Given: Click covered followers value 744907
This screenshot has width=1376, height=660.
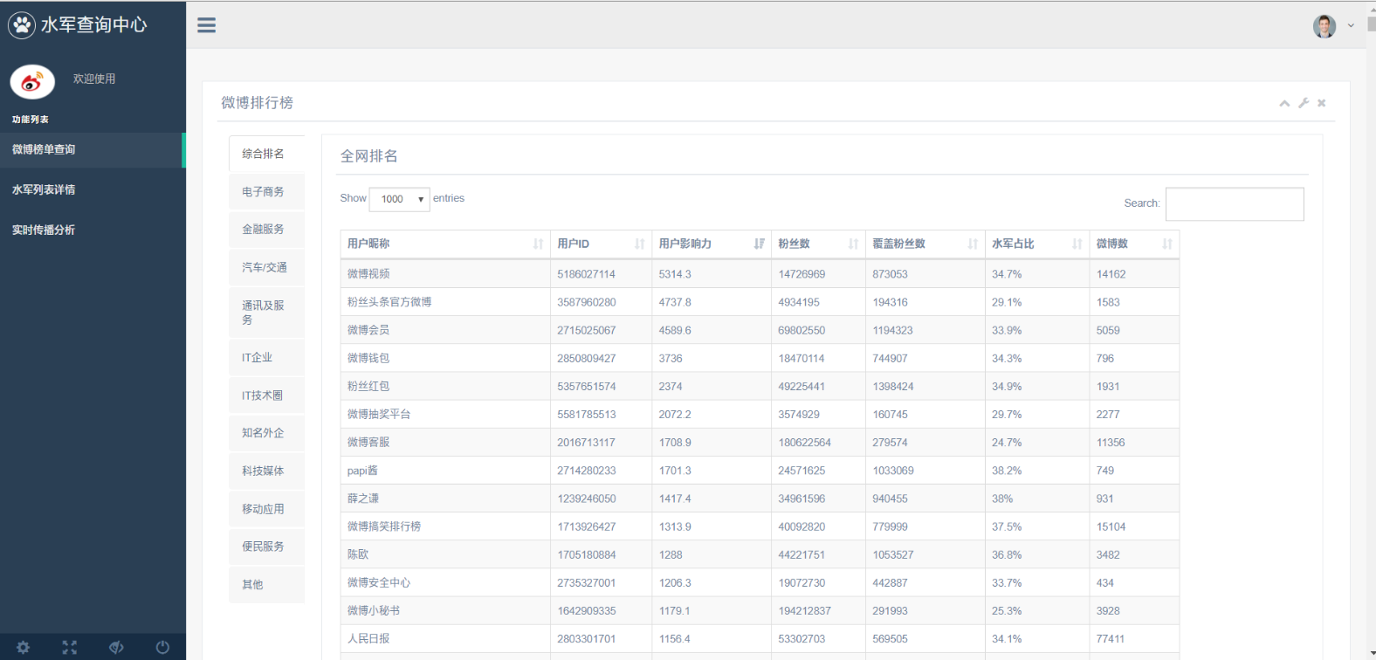Looking at the screenshot, I should click(x=890, y=358).
